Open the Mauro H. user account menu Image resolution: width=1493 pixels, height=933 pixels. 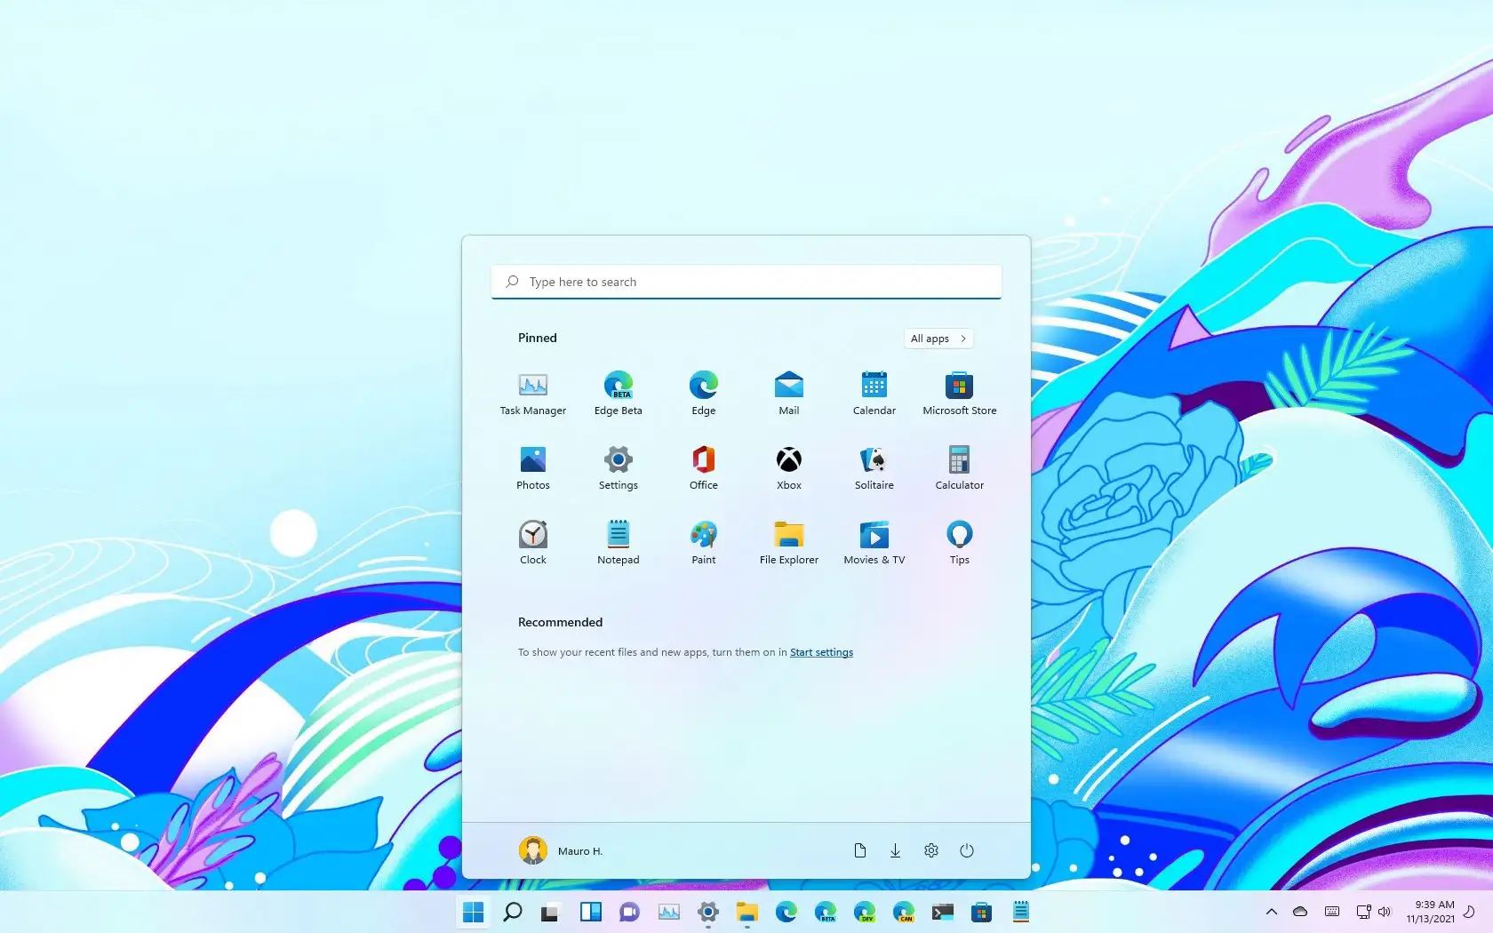click(x=561, y=850)
